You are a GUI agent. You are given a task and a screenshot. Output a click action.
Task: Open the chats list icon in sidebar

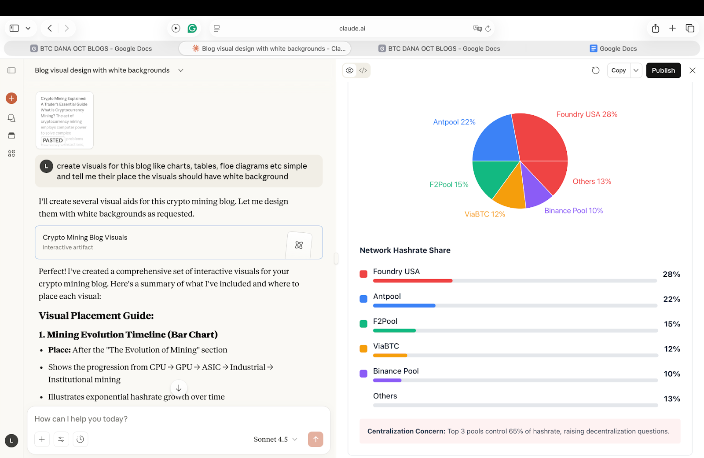pos(11,118)
